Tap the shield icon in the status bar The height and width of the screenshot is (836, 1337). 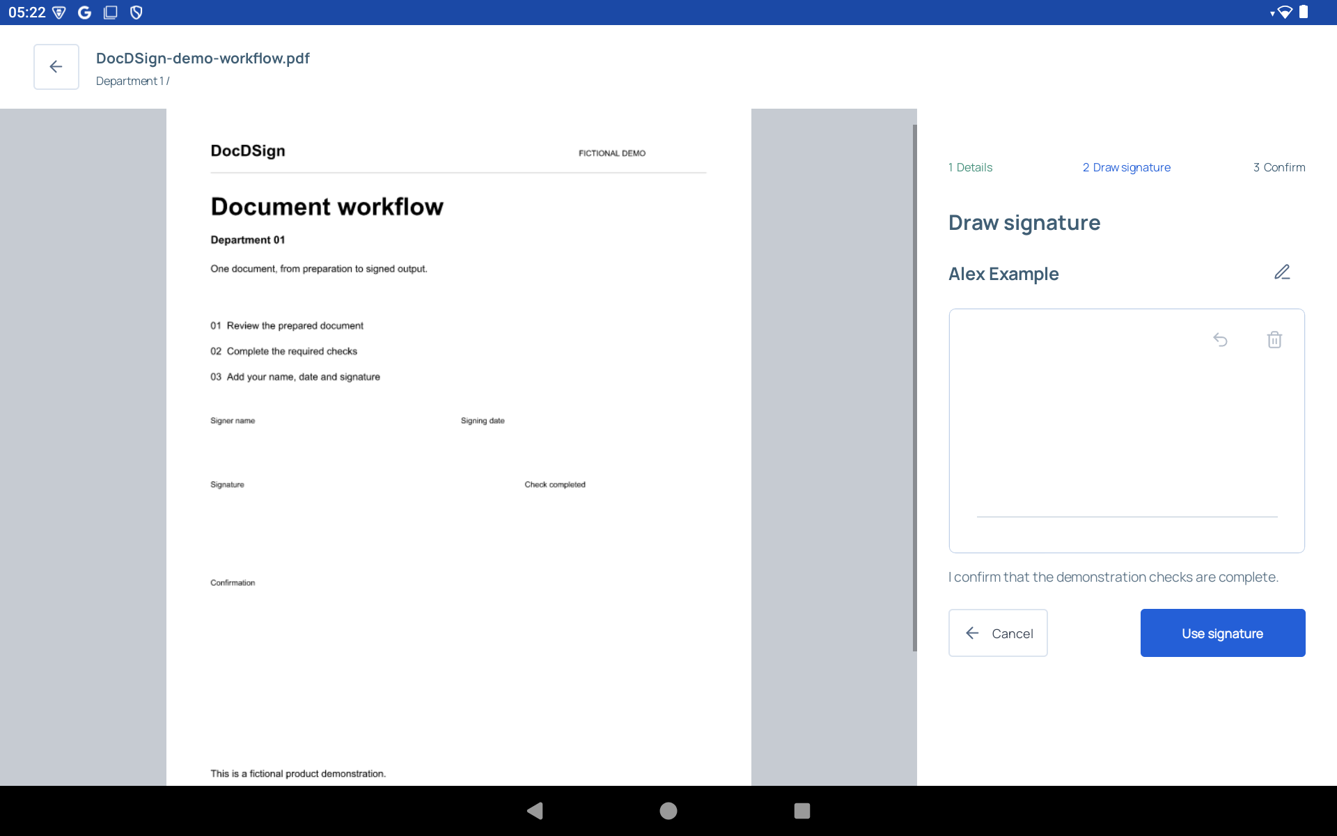coord(136,13)
